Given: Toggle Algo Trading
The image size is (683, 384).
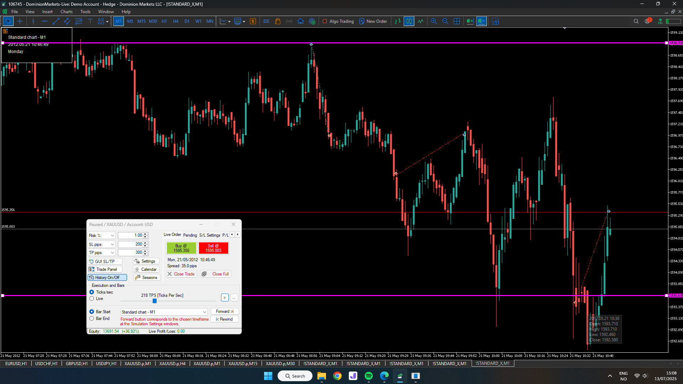Looking at the screenshot, I should [x=338, y=21].
